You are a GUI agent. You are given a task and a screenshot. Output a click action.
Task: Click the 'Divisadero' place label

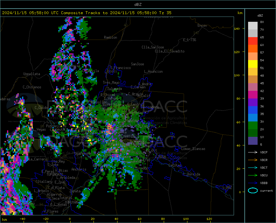coord(150,107)
